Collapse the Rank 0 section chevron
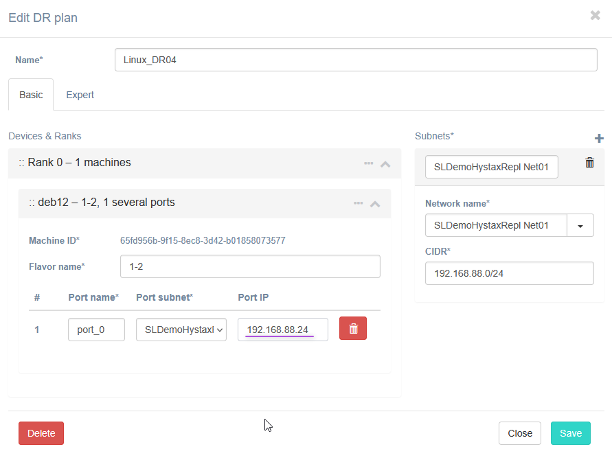Image resolution: width=612 pixels, height=460 pixels. 385,164
